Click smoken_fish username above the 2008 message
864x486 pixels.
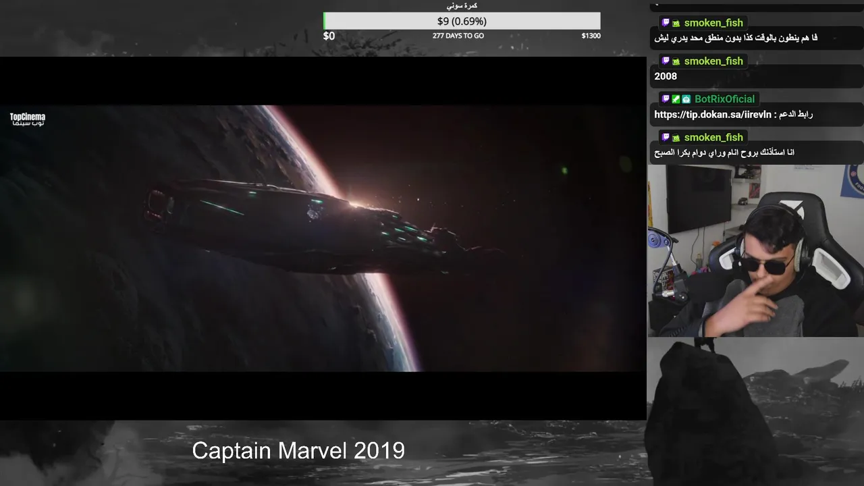pyautogui.click(x=713, y=61)
